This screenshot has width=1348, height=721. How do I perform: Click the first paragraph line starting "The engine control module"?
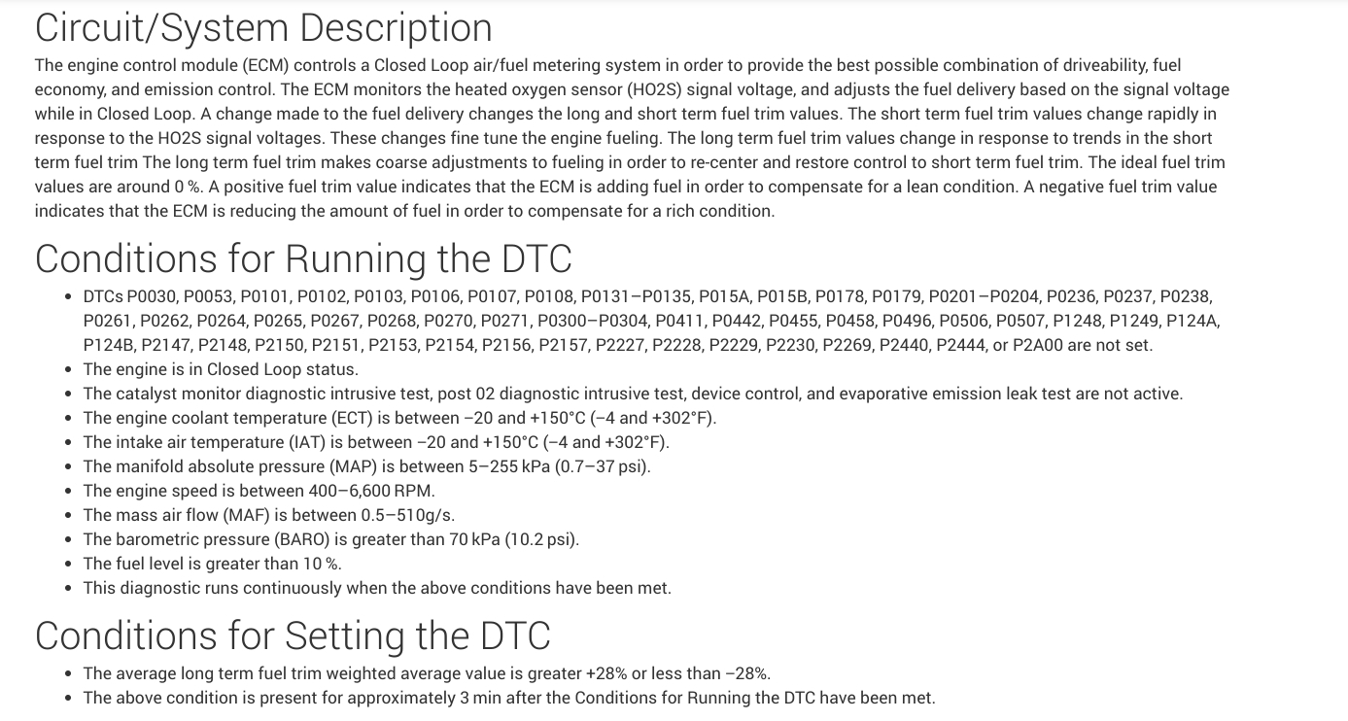607,65
